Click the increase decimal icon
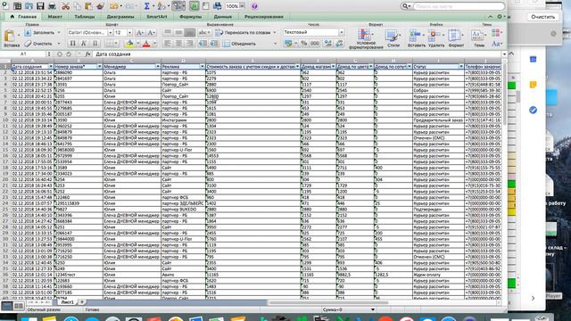Screen dimensions: 571x321 327,44
